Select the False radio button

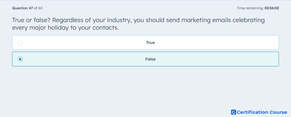20,59
